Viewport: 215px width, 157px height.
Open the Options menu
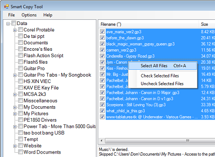click(x=29, y=15)
